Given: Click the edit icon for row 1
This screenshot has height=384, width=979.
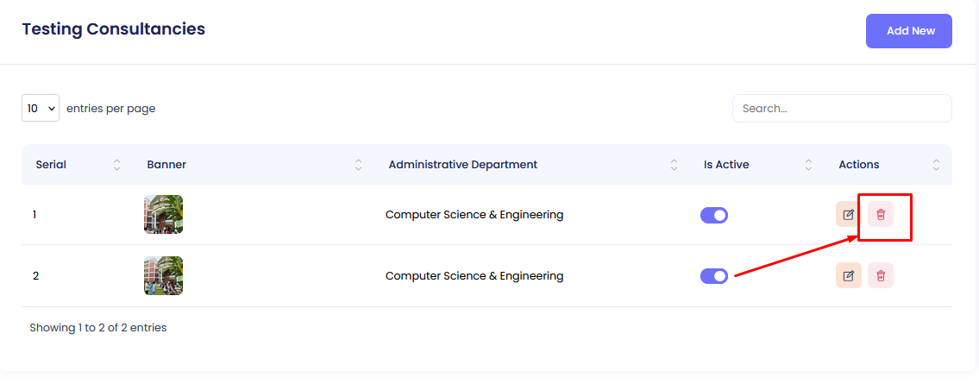Looking at the screenshot, I should (849, 215).
